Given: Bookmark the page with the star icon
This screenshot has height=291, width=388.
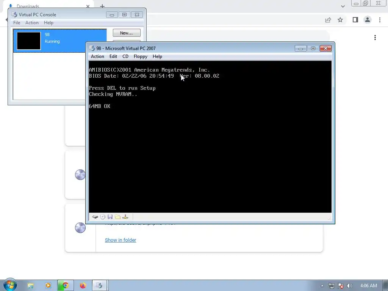Looking at the screenshot, I should pos(340,20).
